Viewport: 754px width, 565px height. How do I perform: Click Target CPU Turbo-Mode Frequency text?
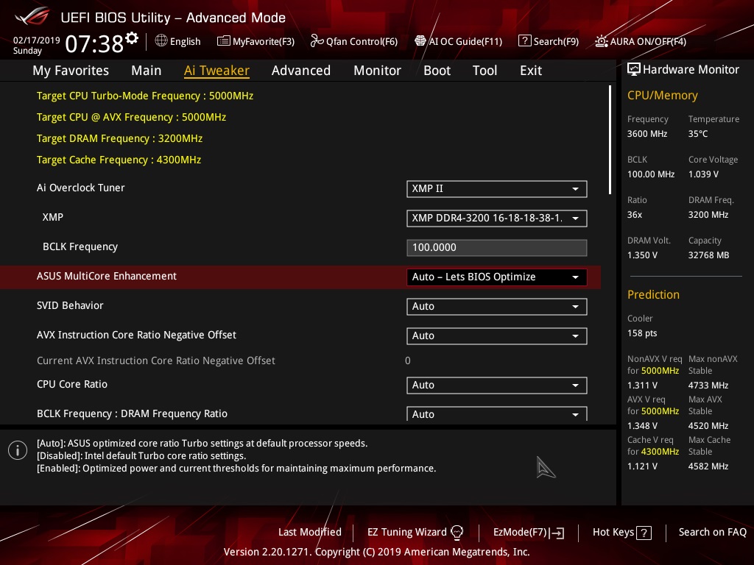(145, 96)
